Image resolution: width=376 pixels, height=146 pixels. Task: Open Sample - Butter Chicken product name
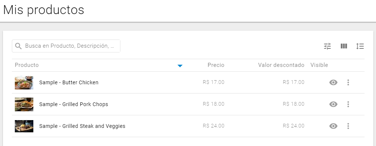pos(69,82)
